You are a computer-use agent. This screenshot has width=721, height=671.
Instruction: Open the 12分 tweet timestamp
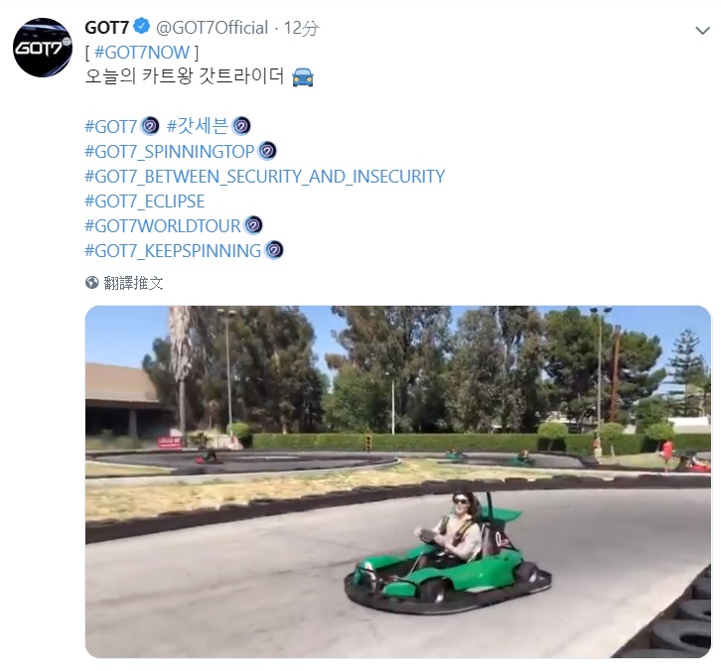(301, 28)
